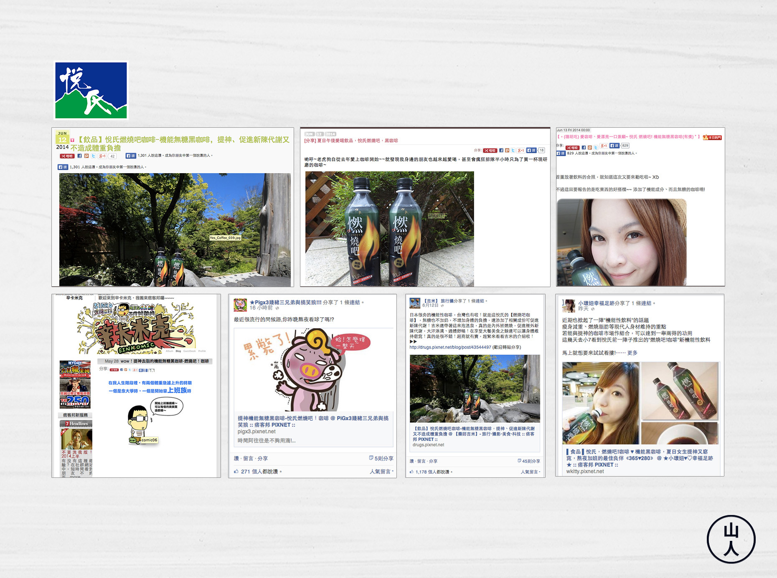Click the Twitter share icon in first blog post
Viewport: 777px width, 578px height.
94,156
